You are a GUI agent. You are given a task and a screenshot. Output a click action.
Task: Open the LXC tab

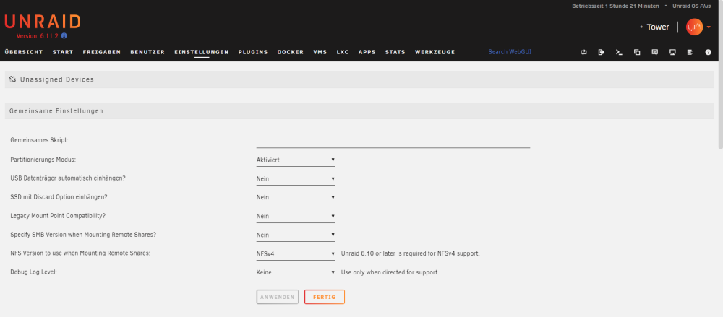point(343,52)
